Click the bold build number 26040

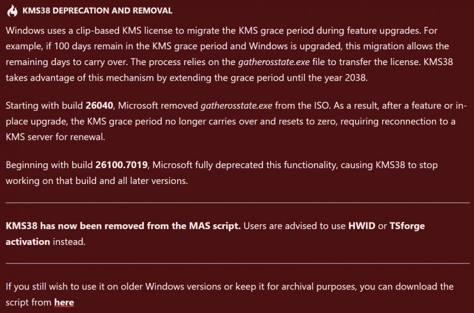pos(109,105)
